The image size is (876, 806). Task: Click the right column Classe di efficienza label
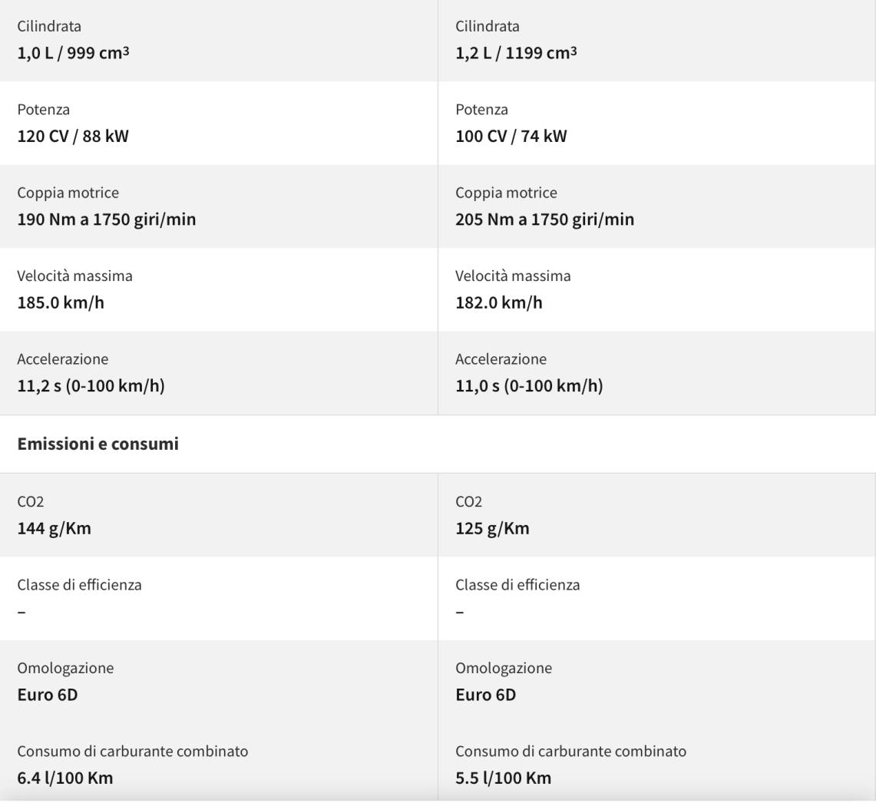518,585
